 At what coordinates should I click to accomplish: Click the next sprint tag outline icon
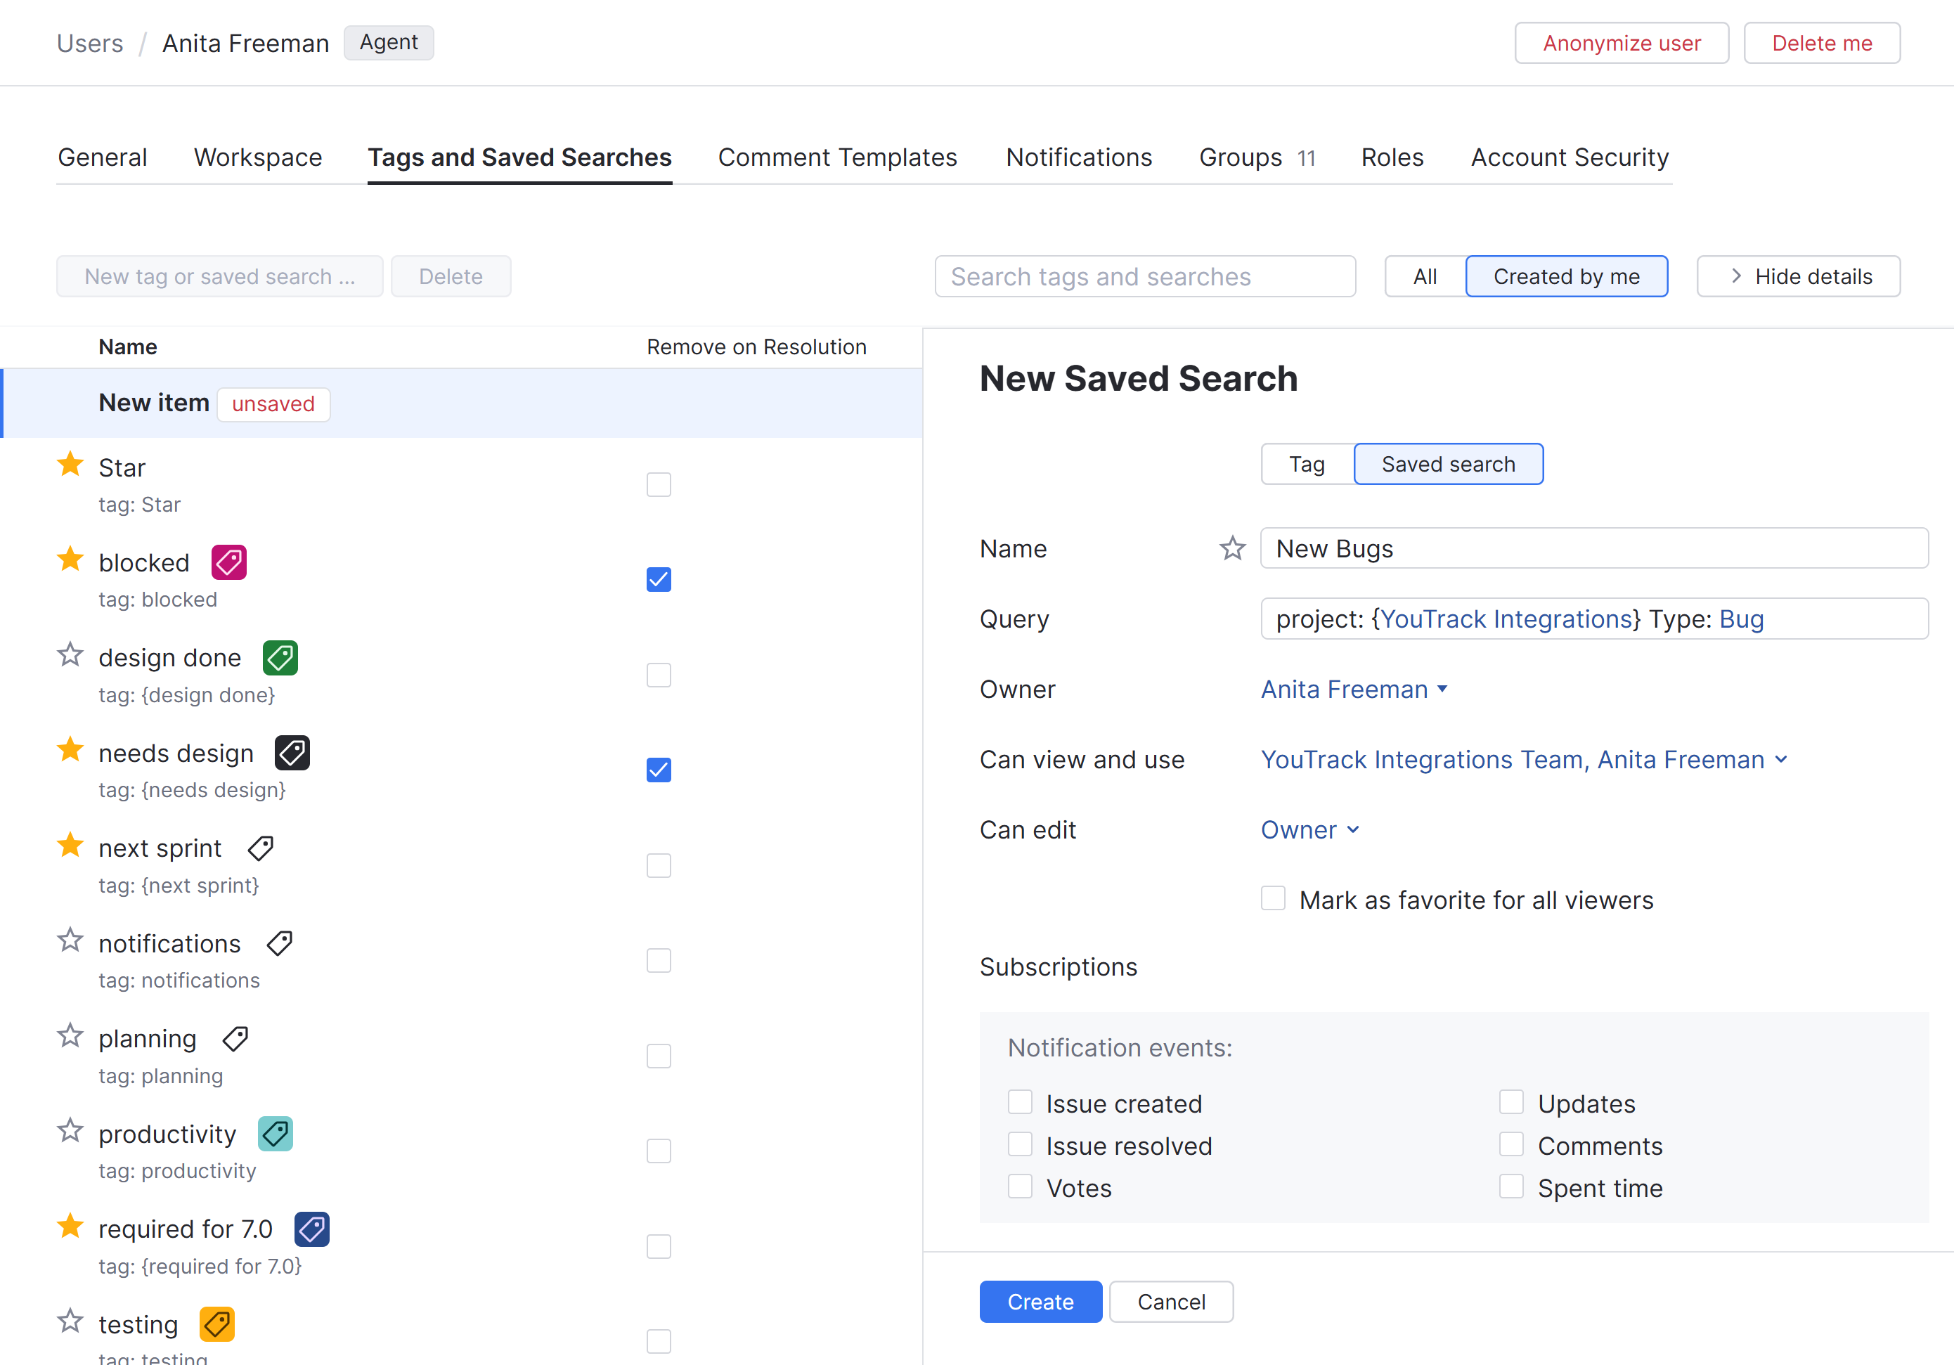[x=261, y=848]
